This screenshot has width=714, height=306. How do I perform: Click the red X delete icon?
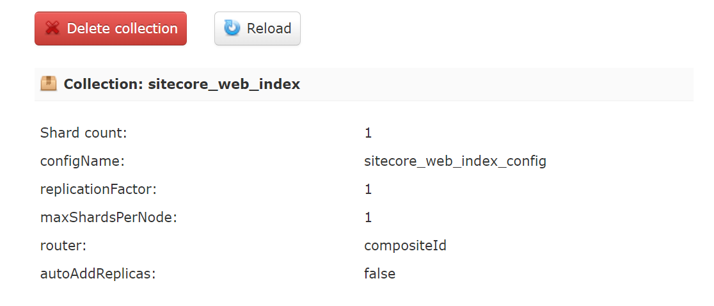click(x=53, y=29)
